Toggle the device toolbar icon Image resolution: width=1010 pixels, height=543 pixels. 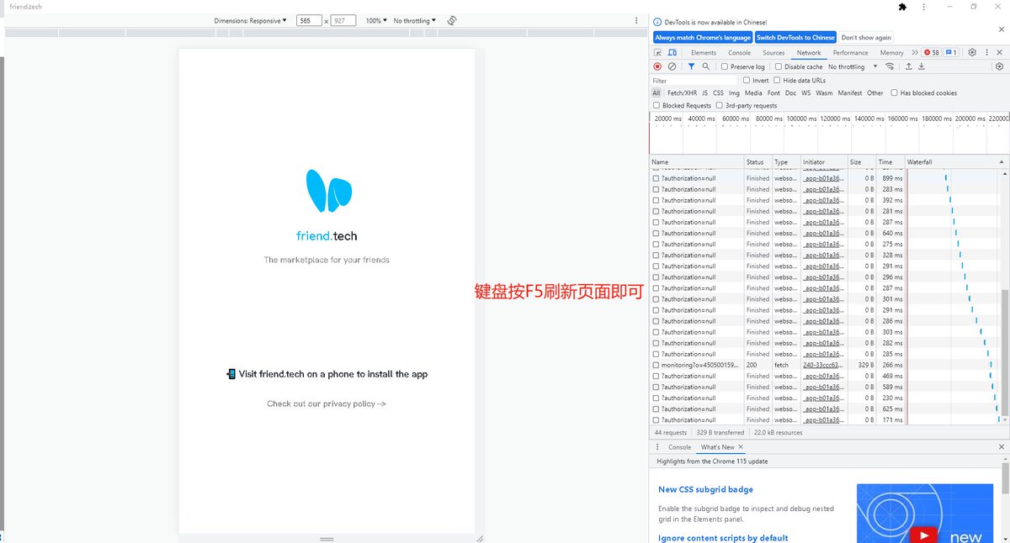pyautogui.click(x=672, y=52)
